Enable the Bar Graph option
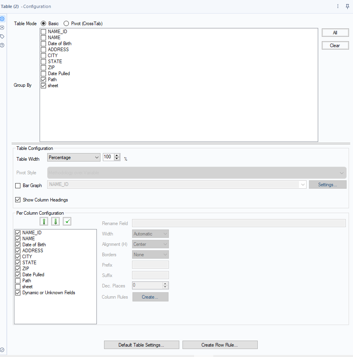Image resolution: width=353 pixels, height=357 pixels. (18, 185)
